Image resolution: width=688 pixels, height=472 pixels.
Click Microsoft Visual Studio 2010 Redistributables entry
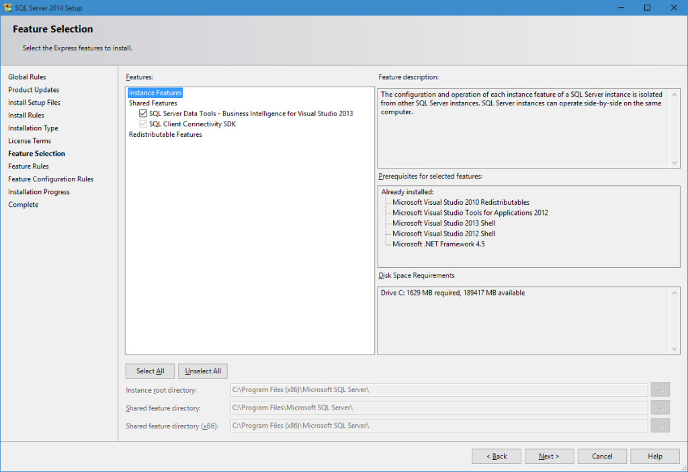tap(461, 203)
